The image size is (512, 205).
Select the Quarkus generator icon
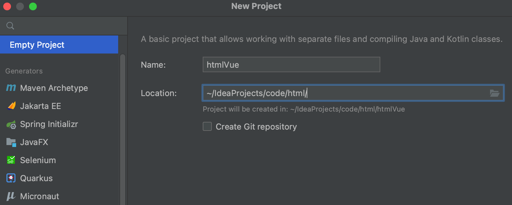10,178
